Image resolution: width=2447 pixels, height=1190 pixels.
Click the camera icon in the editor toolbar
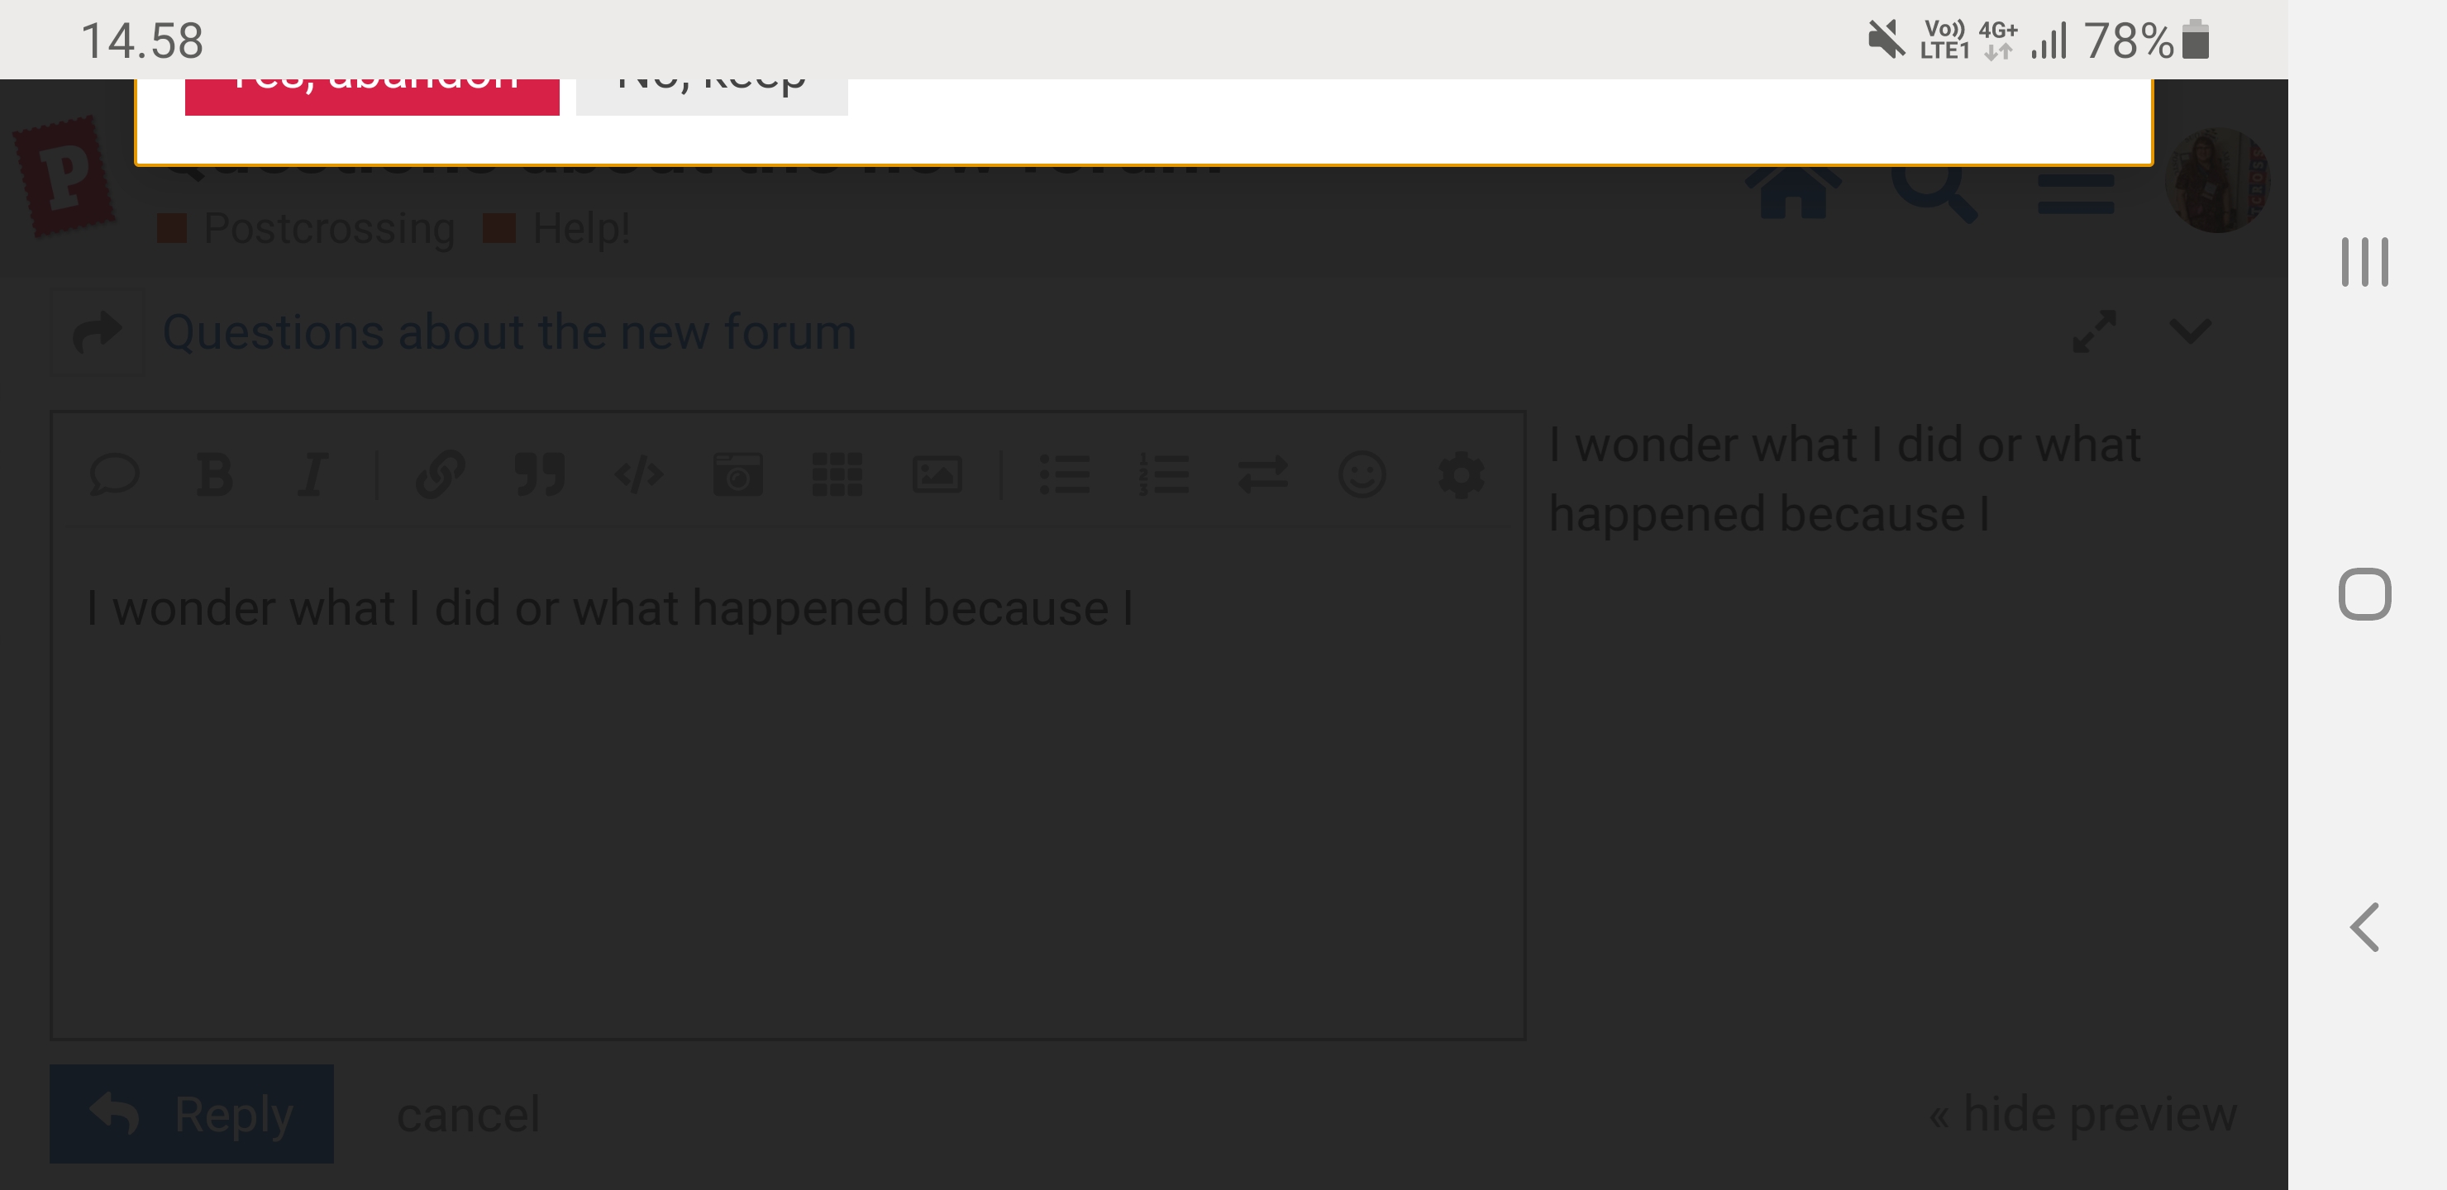click(x=738, y=474)
